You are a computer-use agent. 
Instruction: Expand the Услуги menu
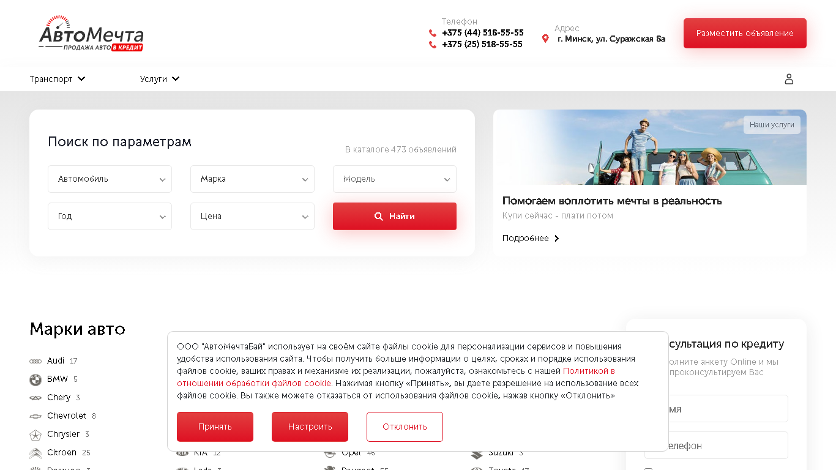tap(160, 79)
